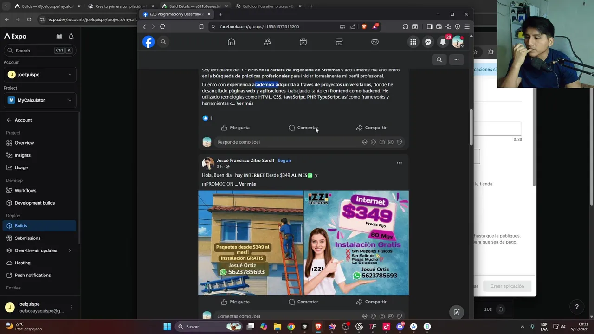Select Builds in Expo sidebar
Screen dimensions: 594x334
(39, 226)
